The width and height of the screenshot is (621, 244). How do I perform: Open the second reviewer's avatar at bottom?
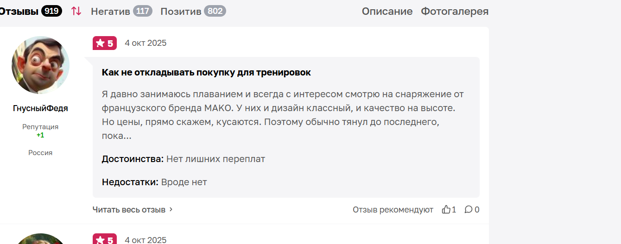point(40,239)
